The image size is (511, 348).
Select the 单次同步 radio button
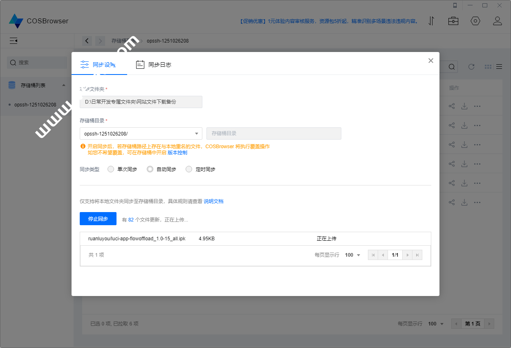click(x=110, y=169)
